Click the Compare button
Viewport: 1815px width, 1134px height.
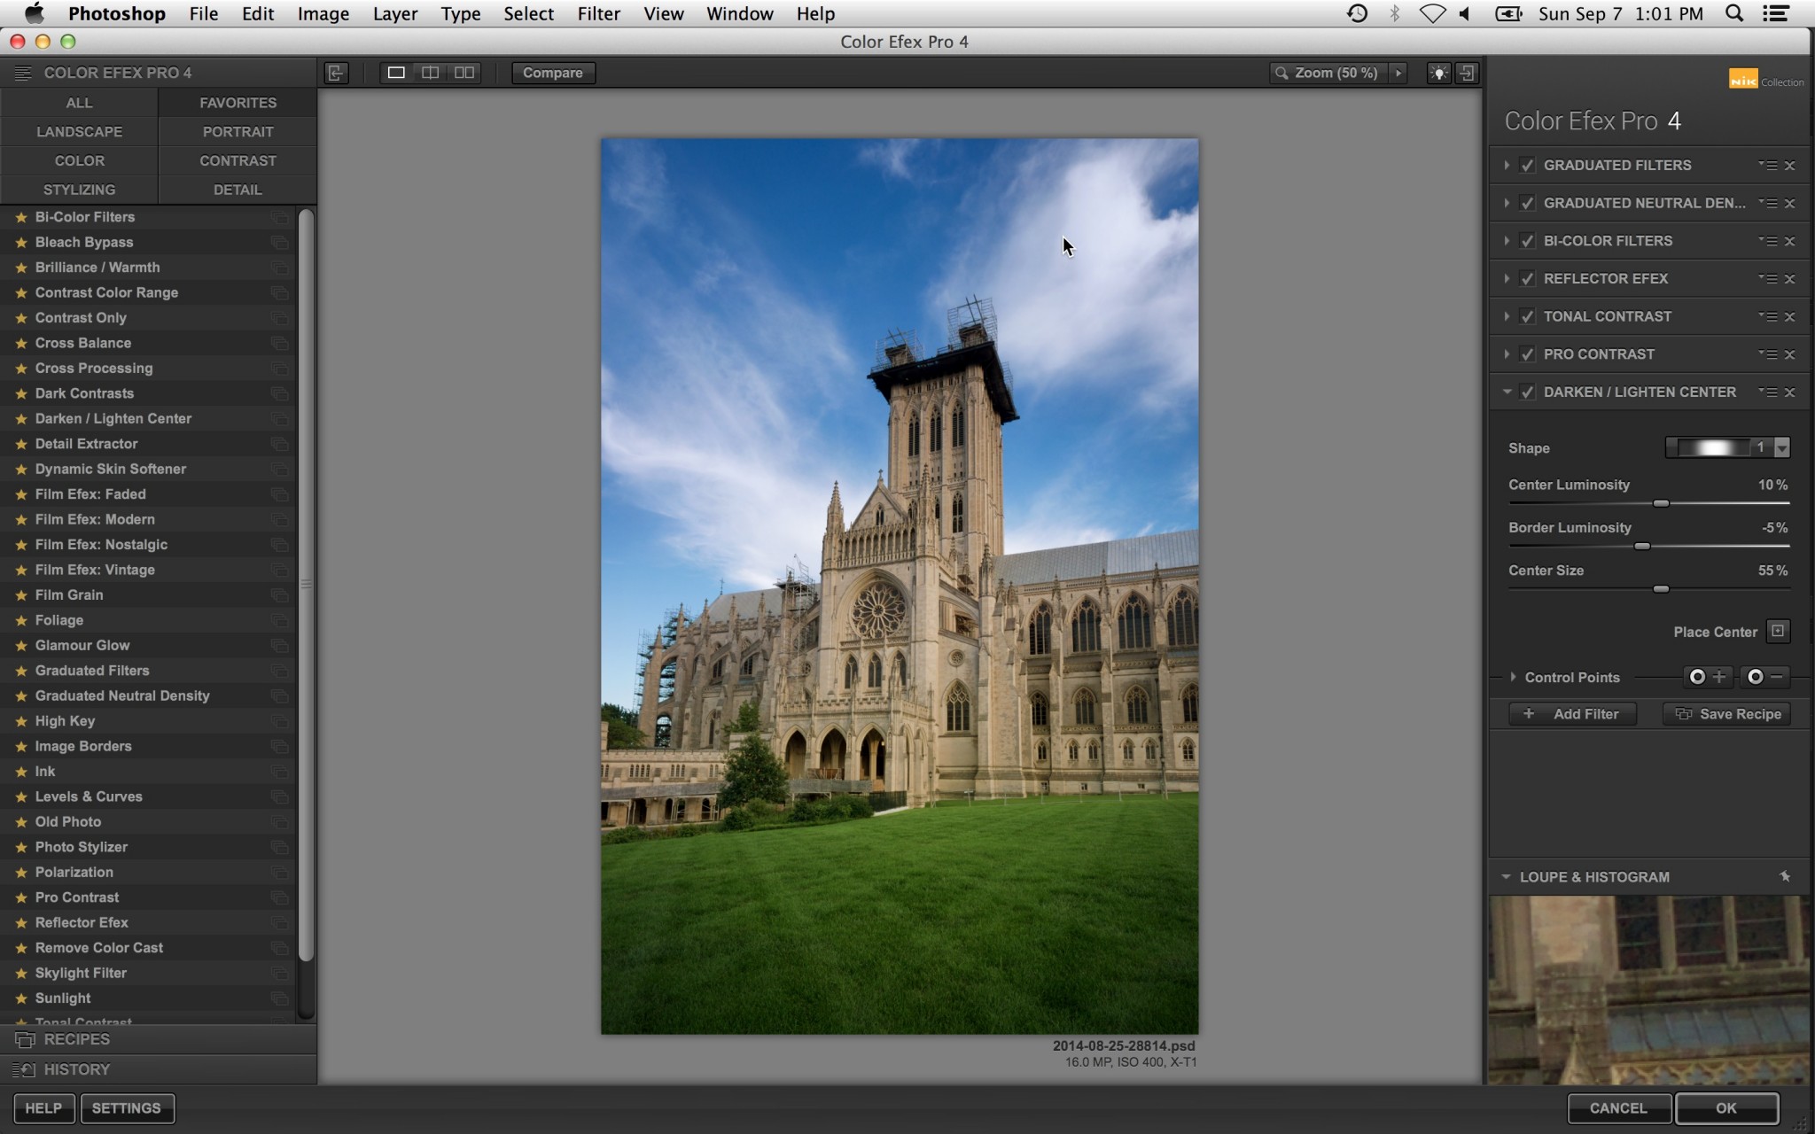point(553,73)
